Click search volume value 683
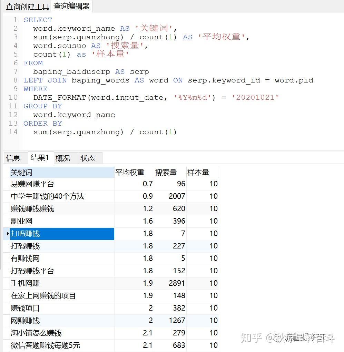Screen dimensions: 344x352 (x=170, y=345)
